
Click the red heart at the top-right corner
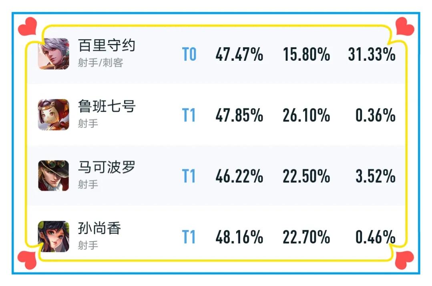tap(405, 26)
